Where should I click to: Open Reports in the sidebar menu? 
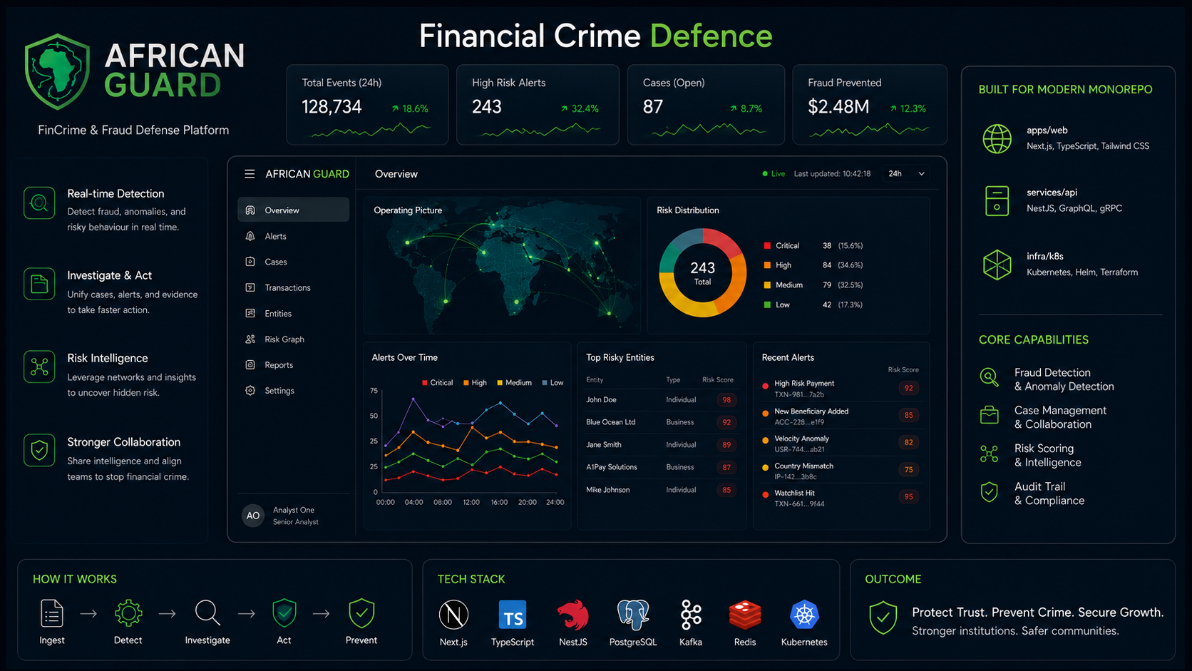(x=293, y=365)
